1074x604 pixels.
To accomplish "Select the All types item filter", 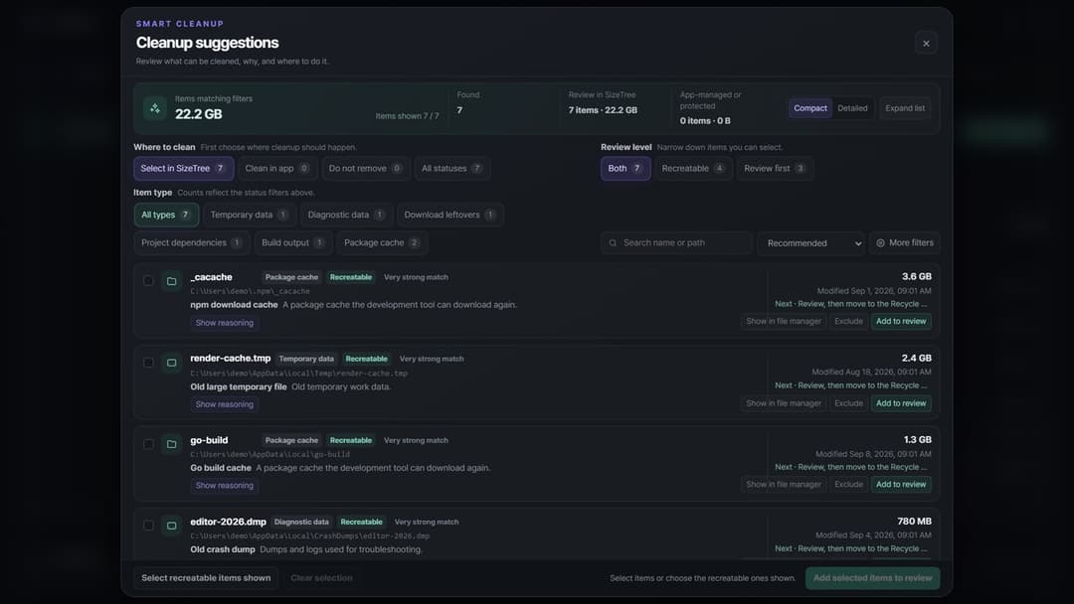I will coord(166,215).
